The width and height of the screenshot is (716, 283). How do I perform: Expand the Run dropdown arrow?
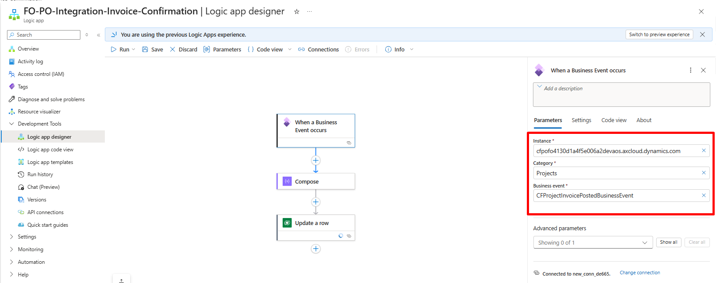click(x=134, y=50)
